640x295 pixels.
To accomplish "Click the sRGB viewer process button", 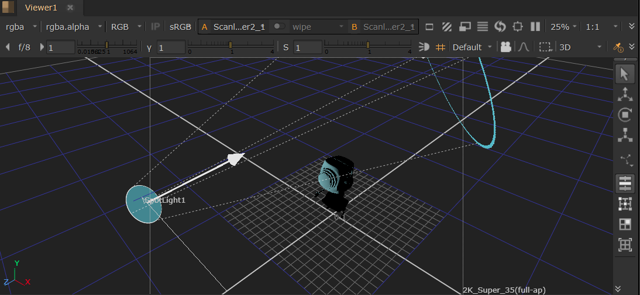I will (180, 26).
